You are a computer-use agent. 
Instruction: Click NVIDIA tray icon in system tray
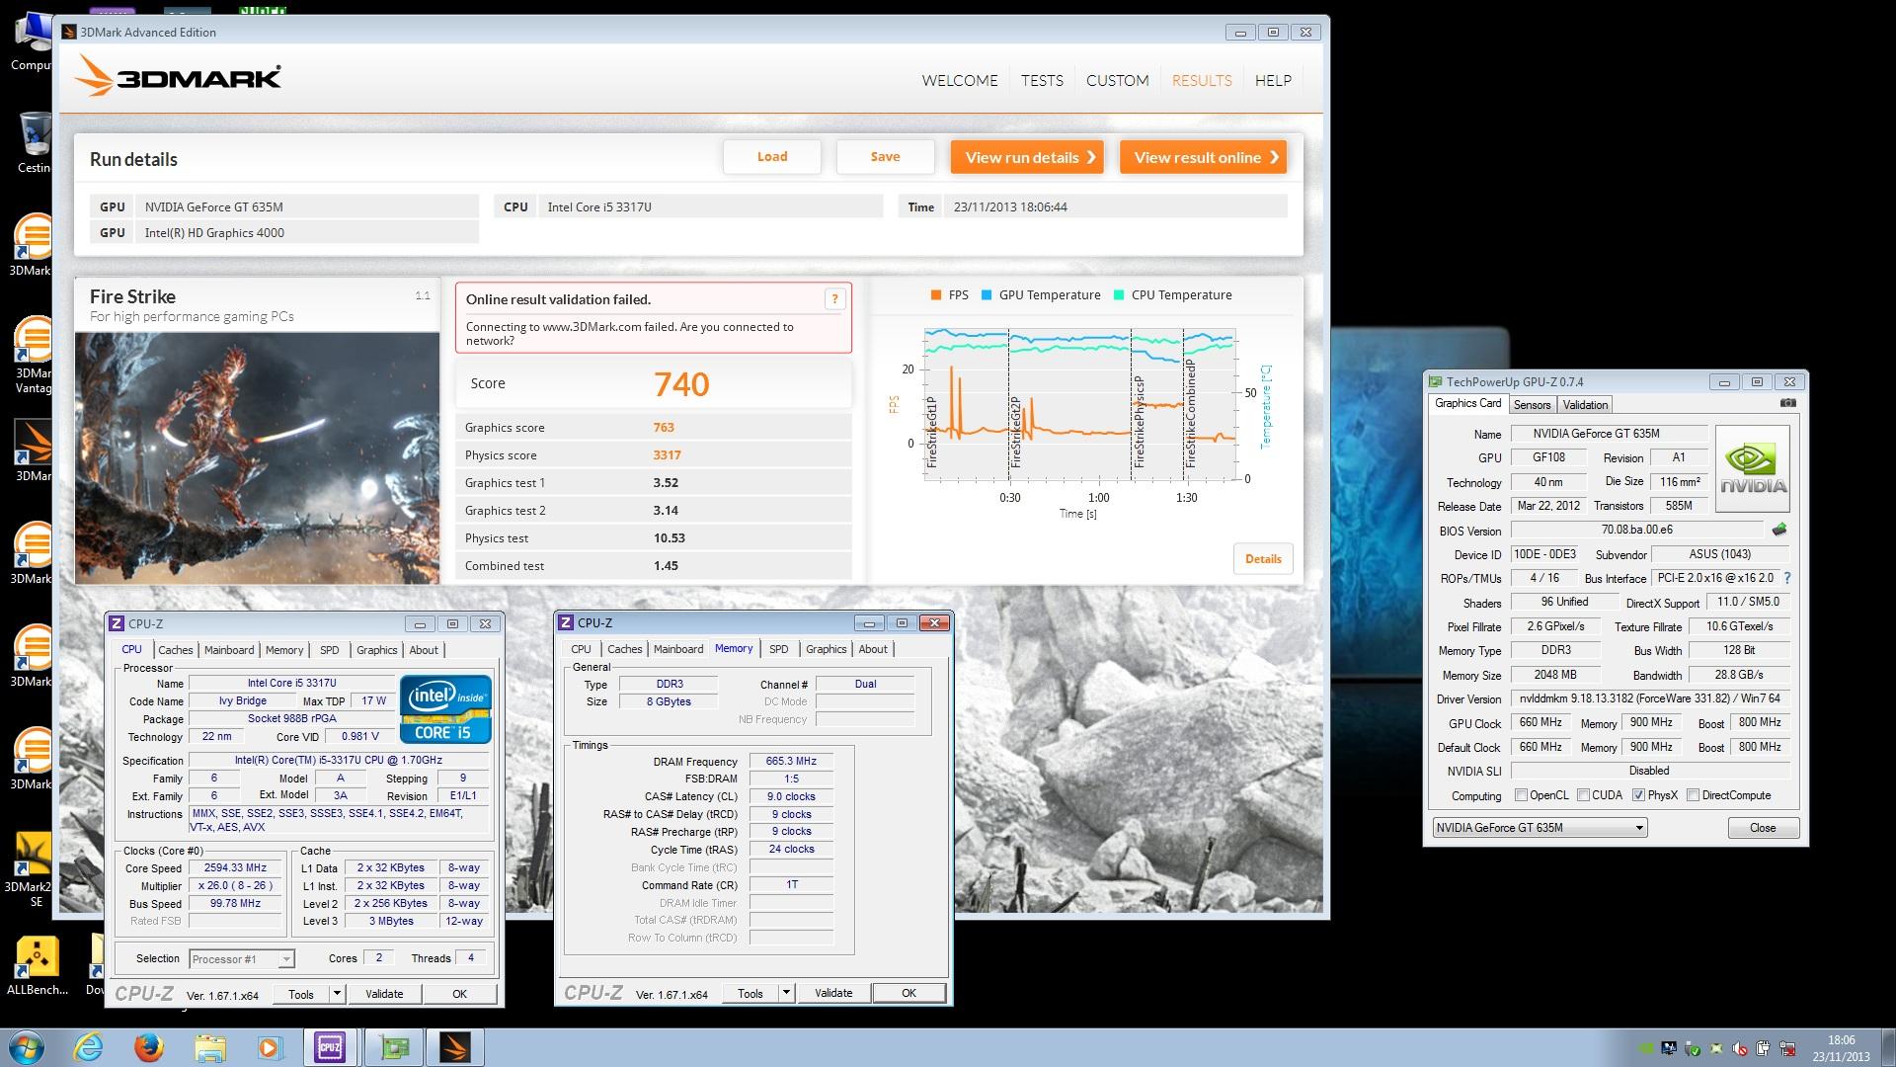click(x=1645, y=1048)
